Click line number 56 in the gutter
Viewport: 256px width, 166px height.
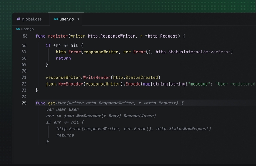pos(25,36)
